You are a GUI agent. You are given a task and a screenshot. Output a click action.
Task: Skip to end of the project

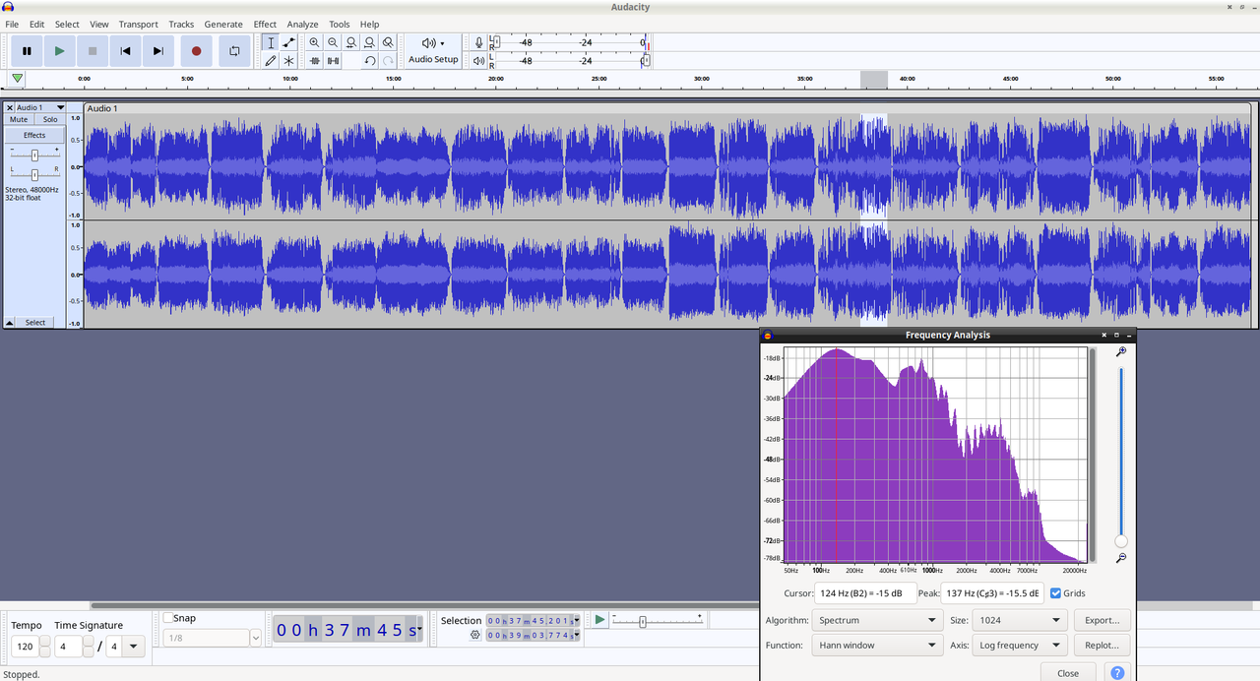(x=157, y=51)
